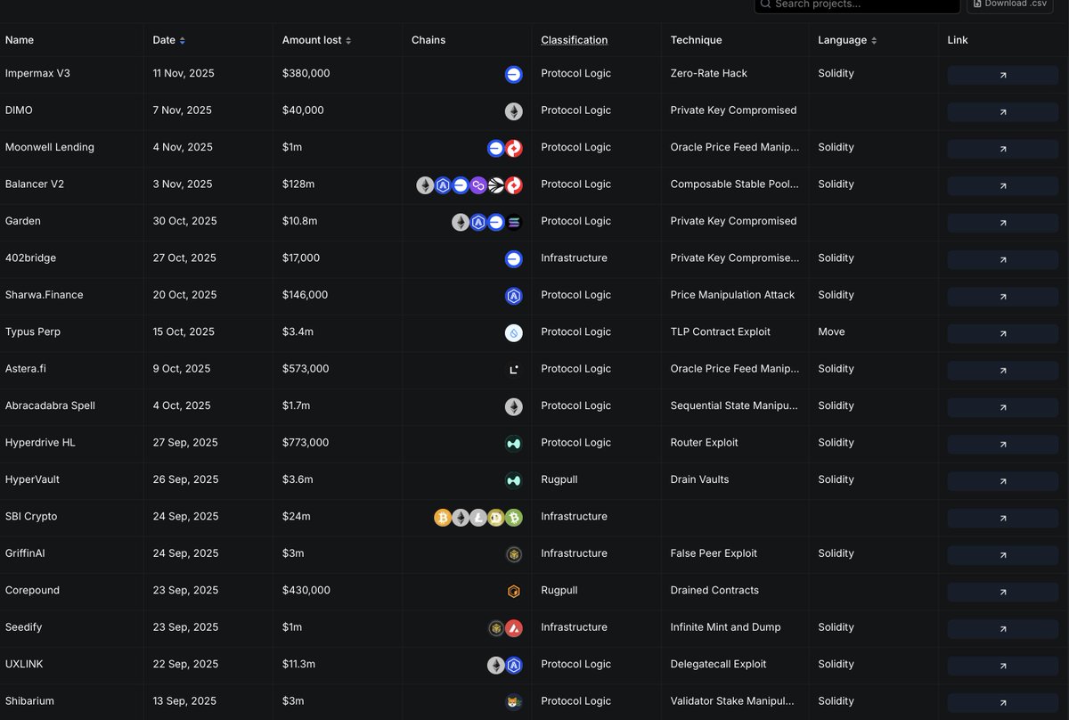Select the Optimism icon for Moonwell Lending
This screenshot has height=720, width=1069.
click(514, 148)
